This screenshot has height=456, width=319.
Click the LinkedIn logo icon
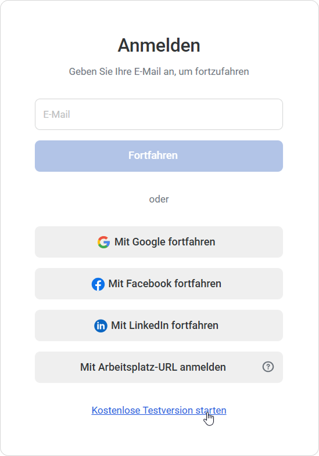click(101, 325)
